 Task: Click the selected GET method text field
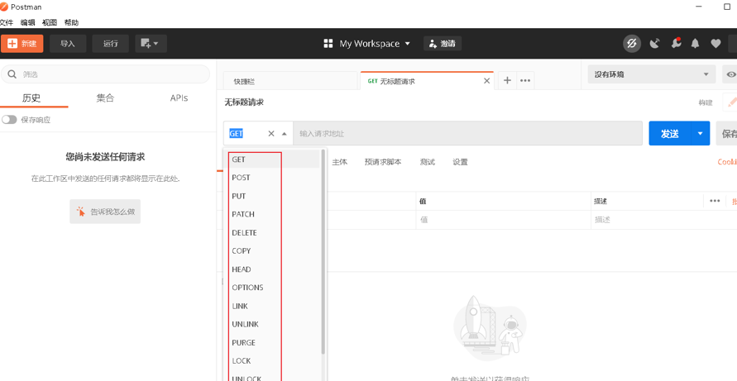coord(236,133)
